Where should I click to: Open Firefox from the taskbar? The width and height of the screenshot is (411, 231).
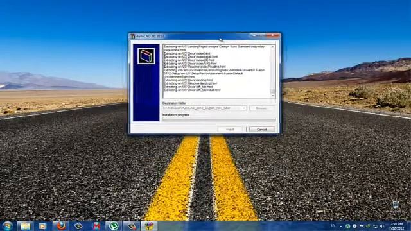(x=60, y=226)
